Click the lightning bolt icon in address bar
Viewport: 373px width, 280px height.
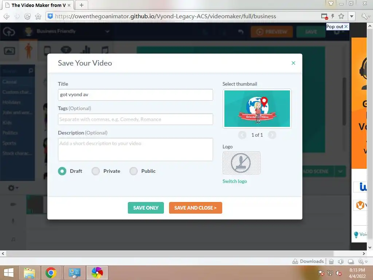pos(333,16)
